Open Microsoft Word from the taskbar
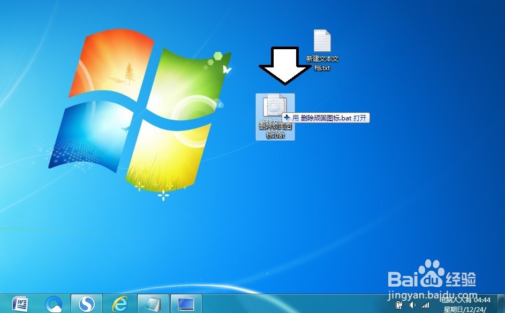Viewport: 505px width, 313px height. [20, 304]
